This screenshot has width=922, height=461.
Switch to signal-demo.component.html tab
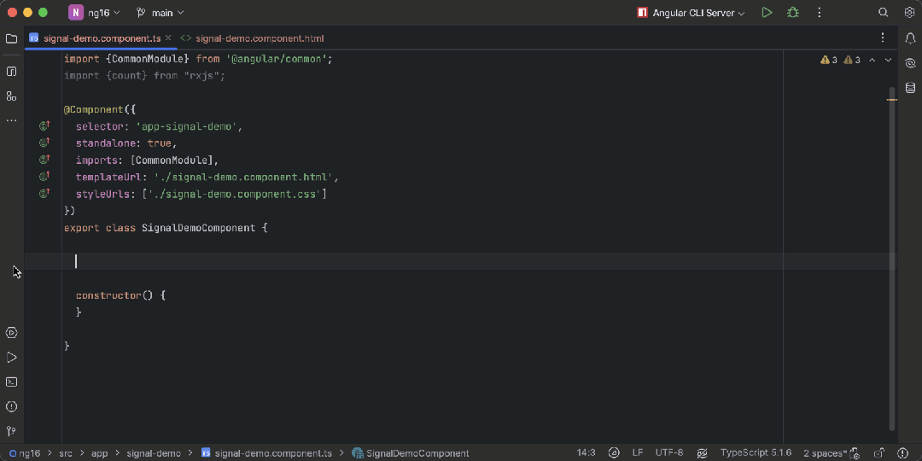tap(260, 38)
